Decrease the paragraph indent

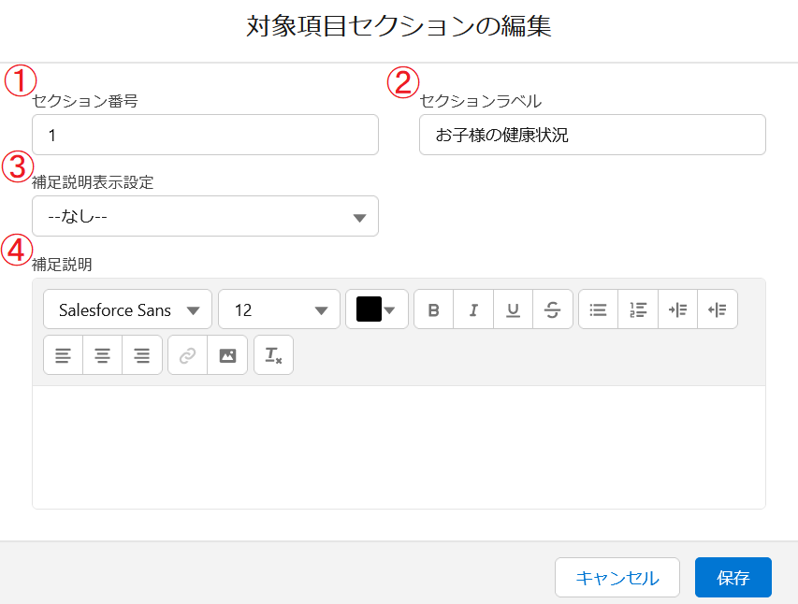[718, 309]
